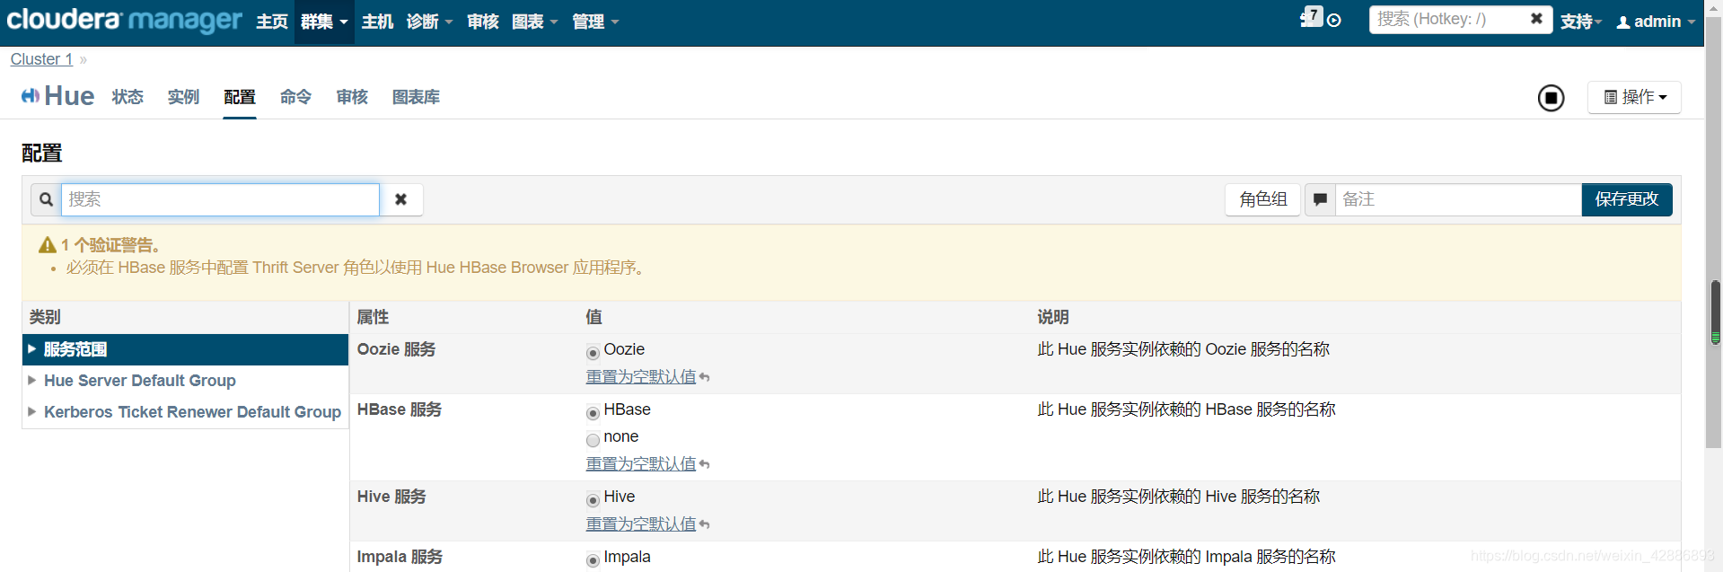Click the 保存更改 button
Screen dimensions: 1723x572
coord(1627,199)
